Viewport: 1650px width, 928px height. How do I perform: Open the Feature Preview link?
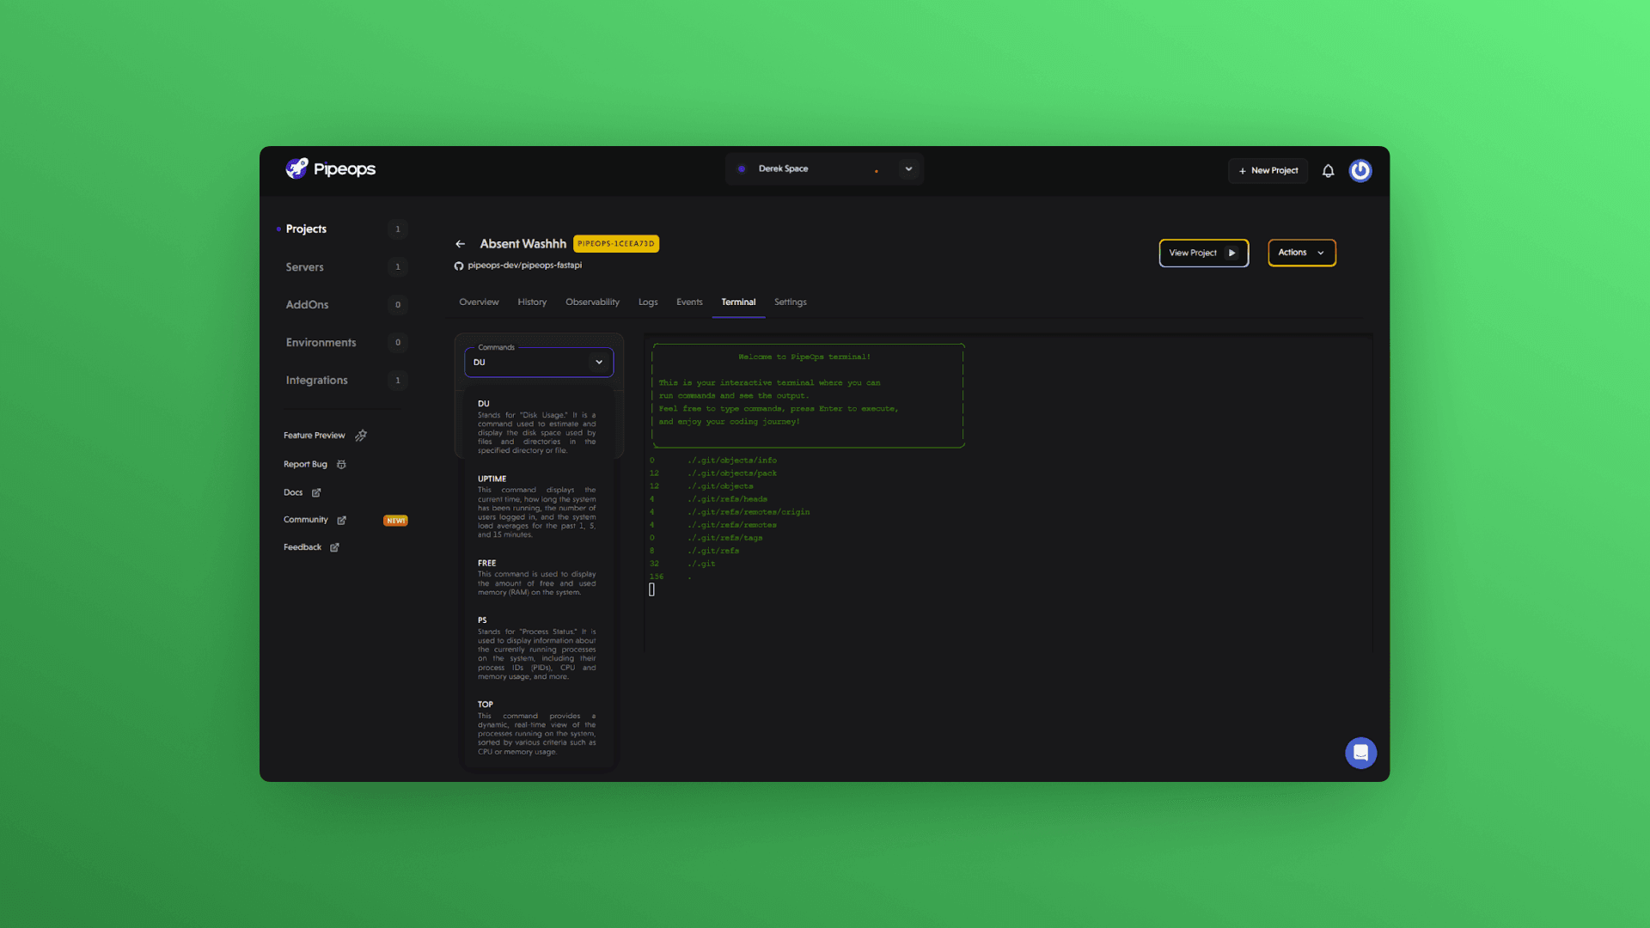click(x=314, y=436)
